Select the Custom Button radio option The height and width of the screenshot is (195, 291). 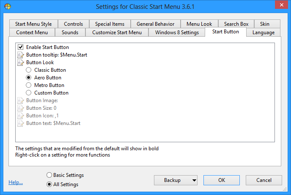point(29,93)
